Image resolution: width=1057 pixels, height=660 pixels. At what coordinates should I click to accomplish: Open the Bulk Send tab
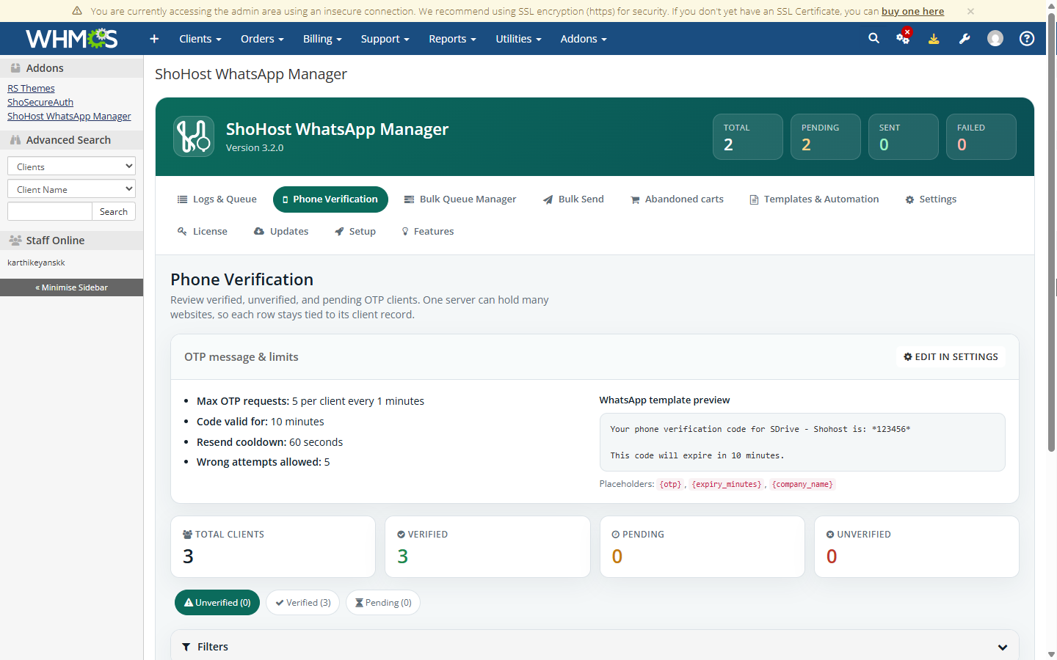pyautogui.click(x=573, y=199)
